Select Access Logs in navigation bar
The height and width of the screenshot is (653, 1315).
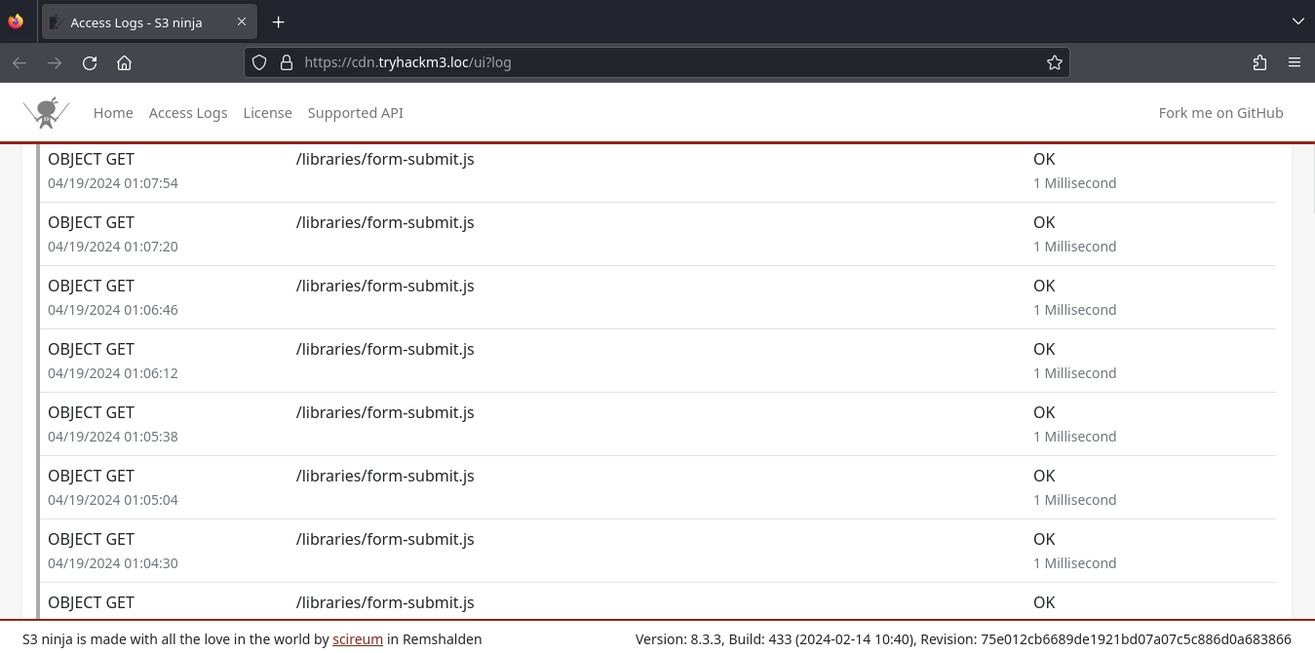coord(188,113)
